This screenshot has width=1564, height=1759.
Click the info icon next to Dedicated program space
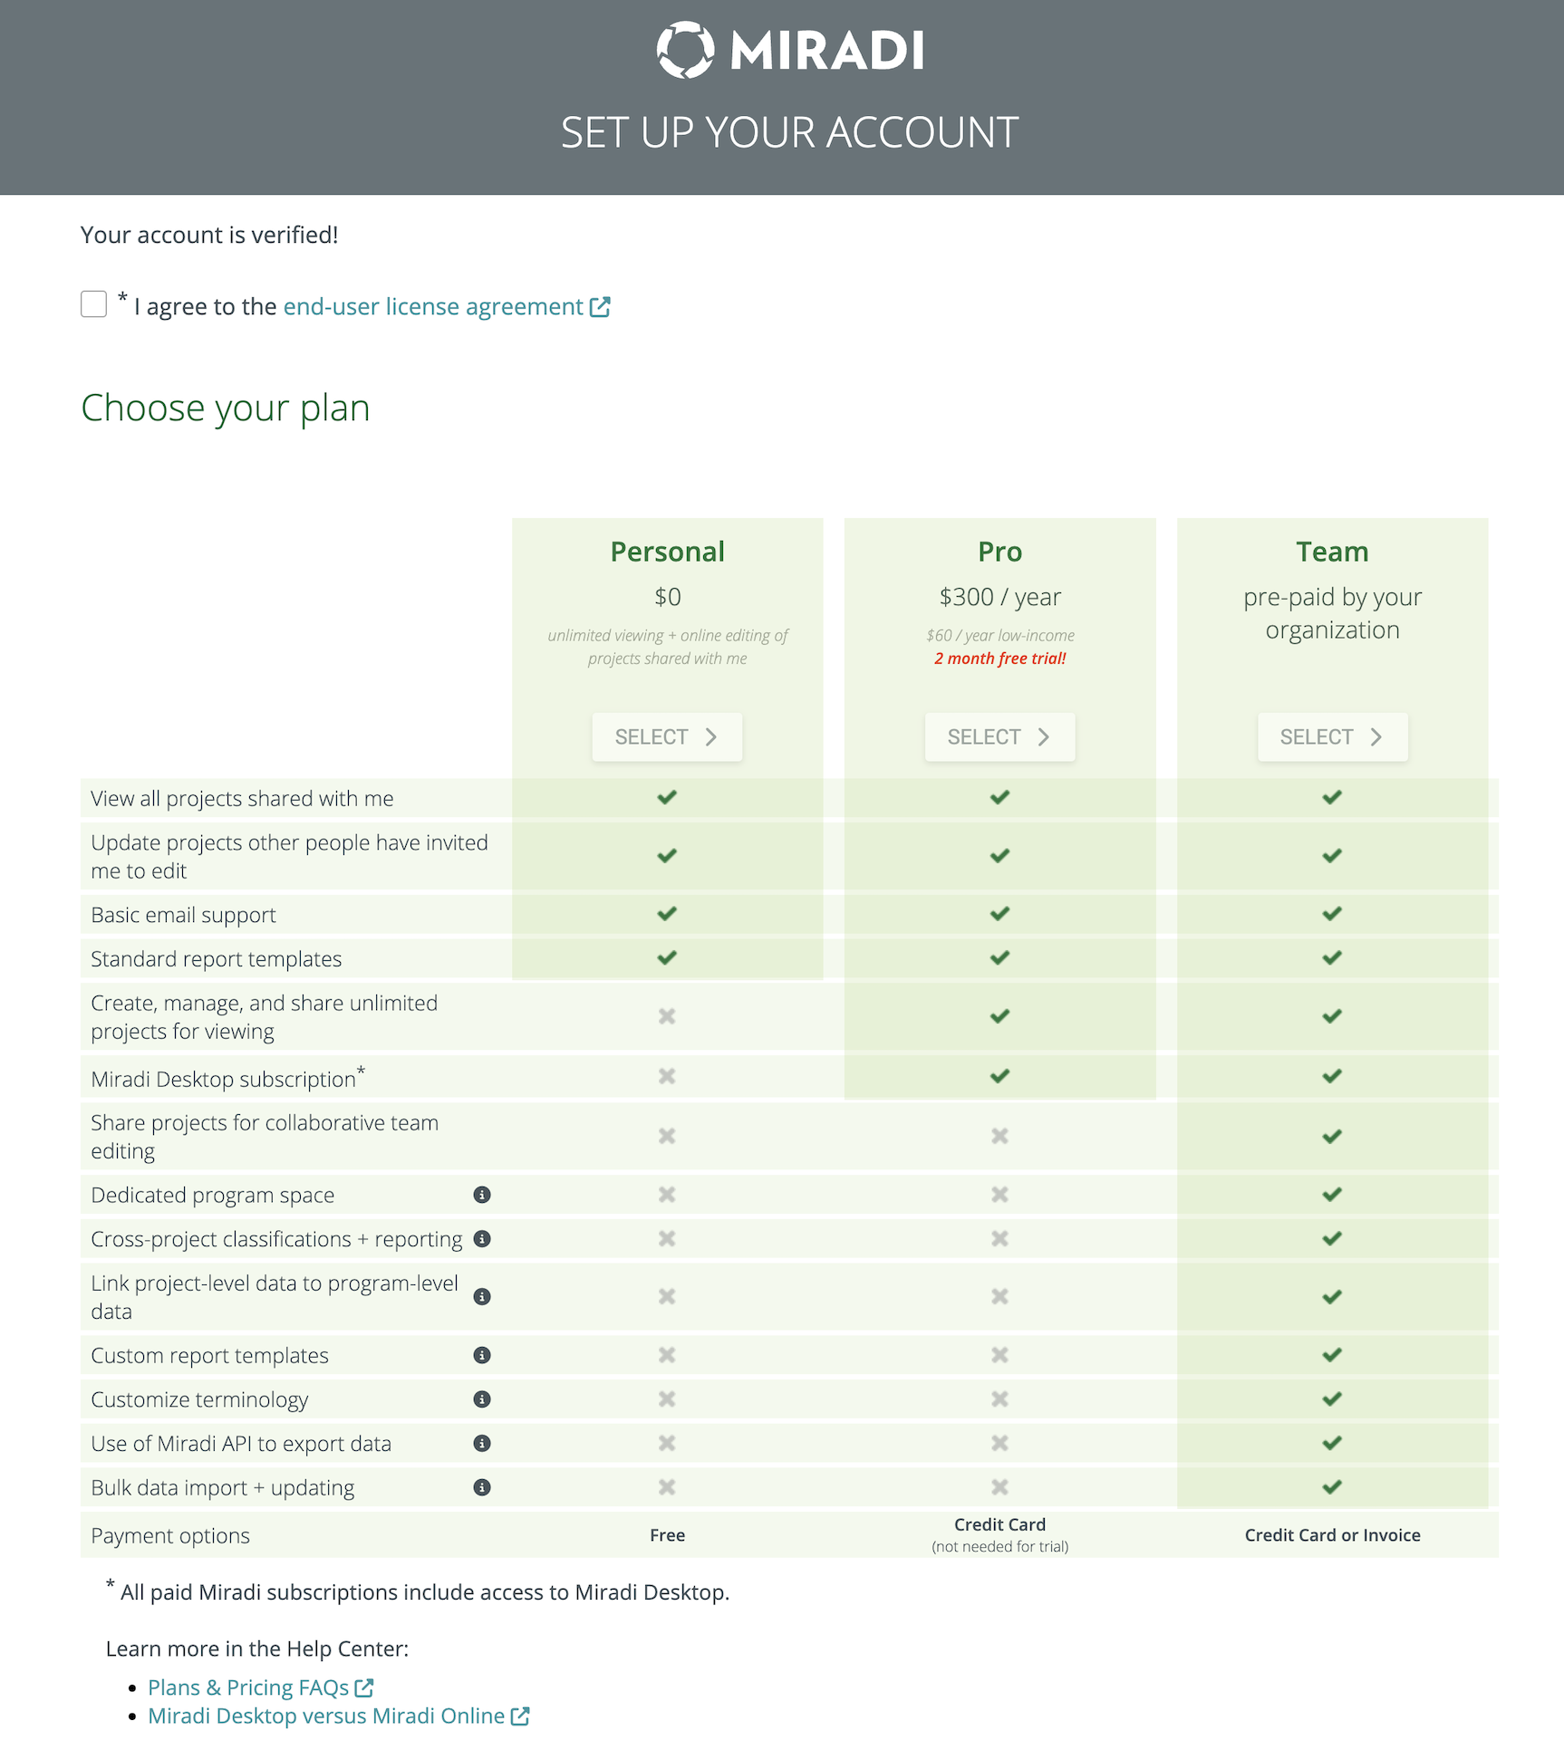(482, 1195)
